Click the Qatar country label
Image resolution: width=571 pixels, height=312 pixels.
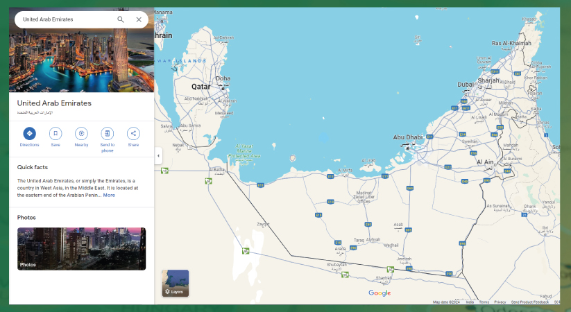[x=201, y=87]
